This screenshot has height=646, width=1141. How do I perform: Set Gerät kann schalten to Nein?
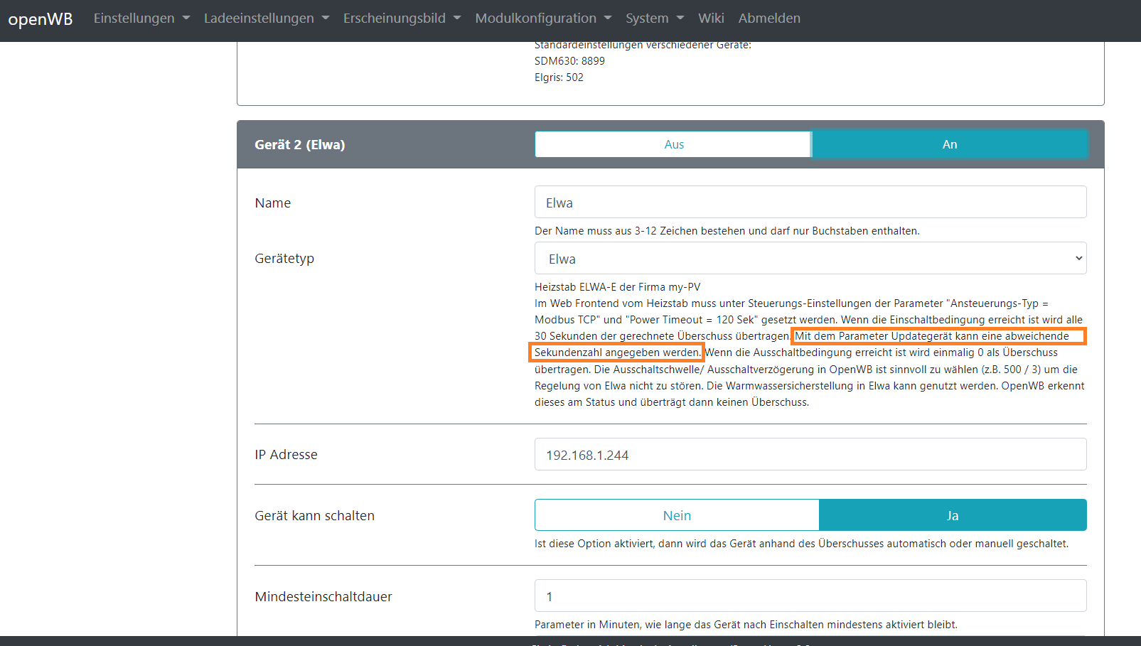677,515
